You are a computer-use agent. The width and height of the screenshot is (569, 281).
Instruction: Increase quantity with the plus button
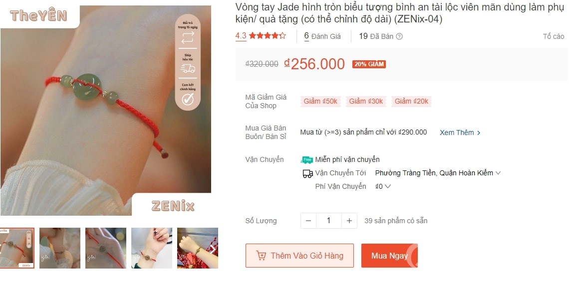[349, 221]
